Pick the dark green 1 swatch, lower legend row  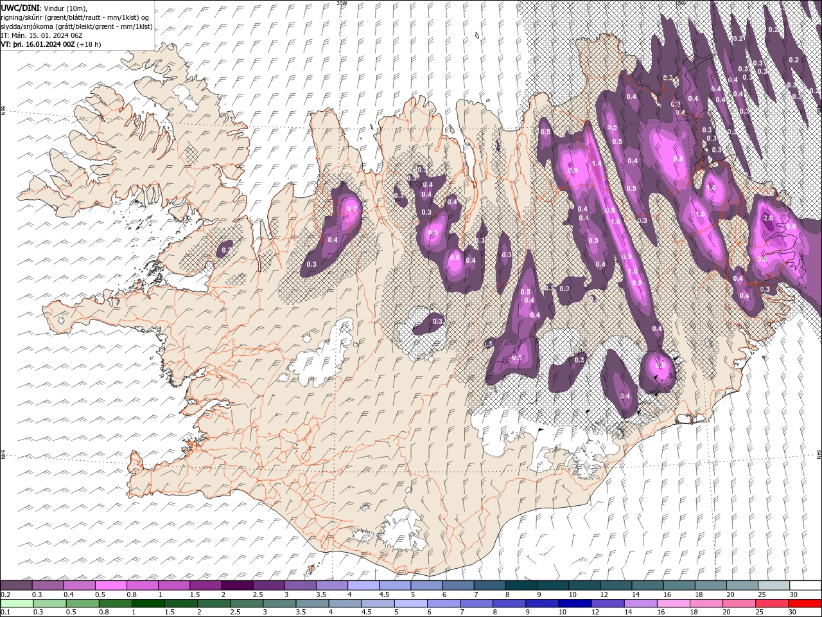point(148,603)
